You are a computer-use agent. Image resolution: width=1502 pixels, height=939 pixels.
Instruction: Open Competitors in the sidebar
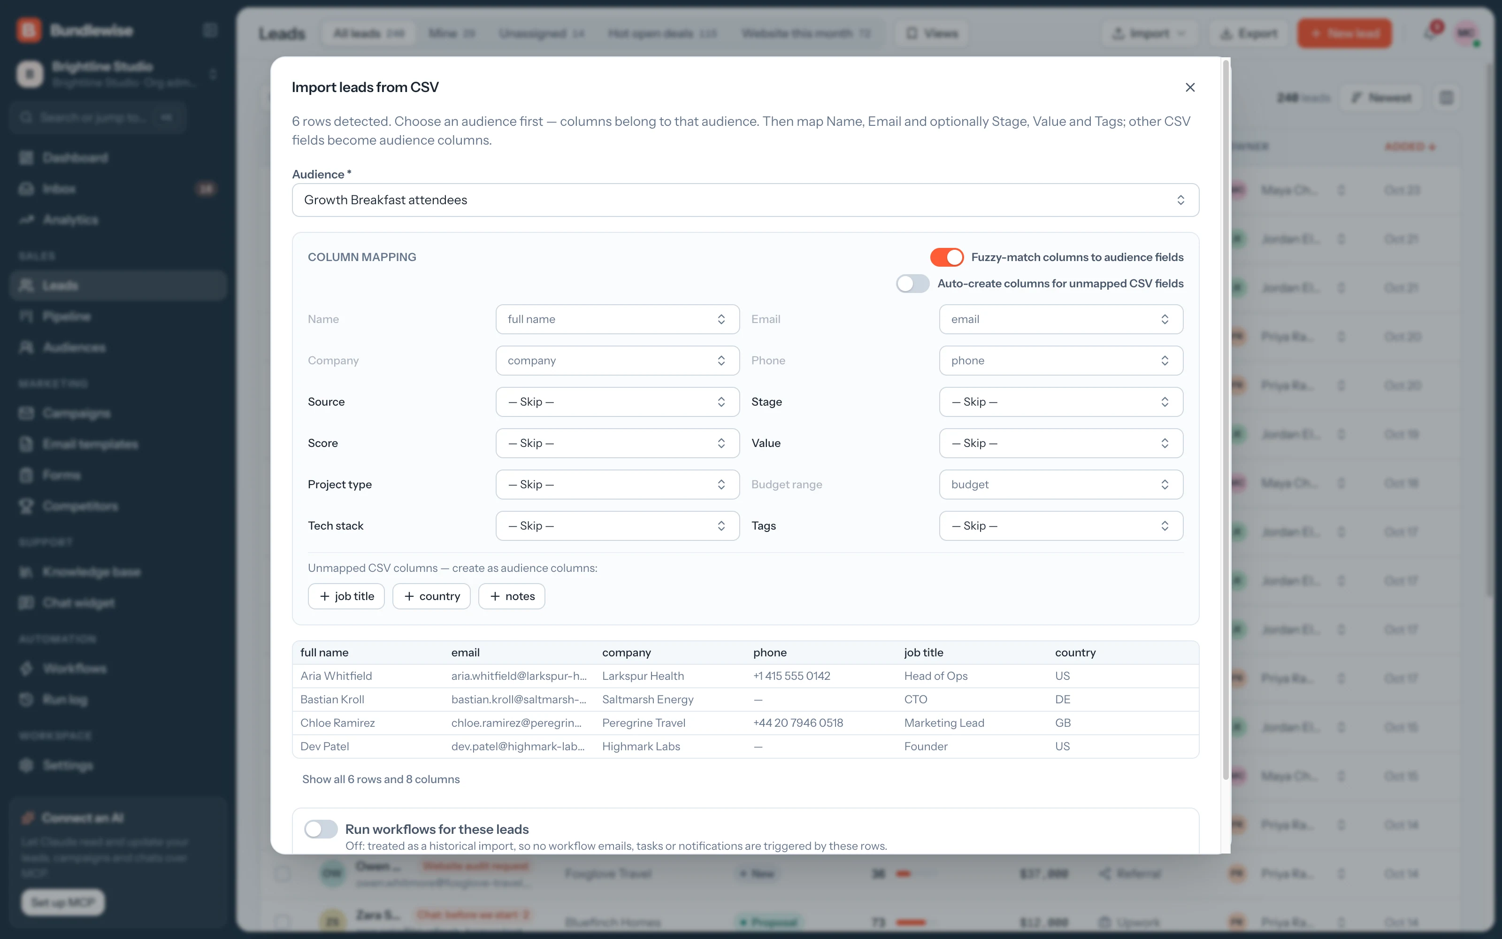click(x=118, y=507)
